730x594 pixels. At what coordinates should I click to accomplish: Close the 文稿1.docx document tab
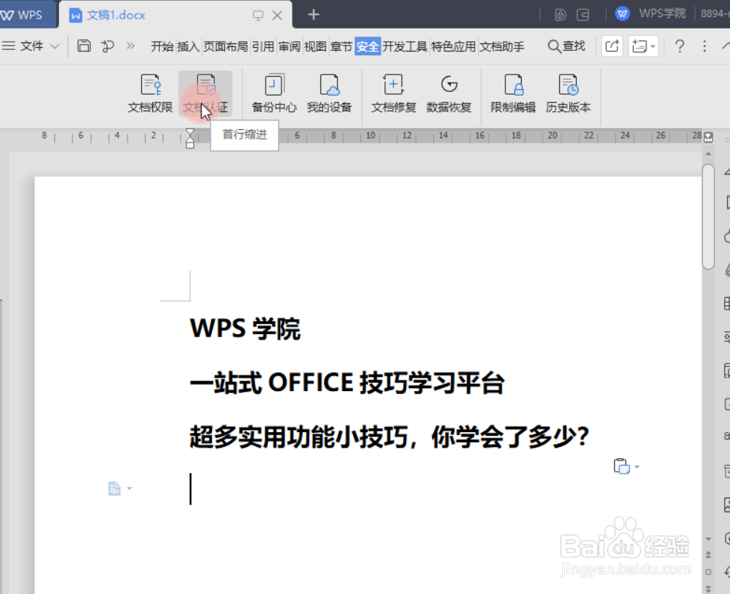coord(278,16)
